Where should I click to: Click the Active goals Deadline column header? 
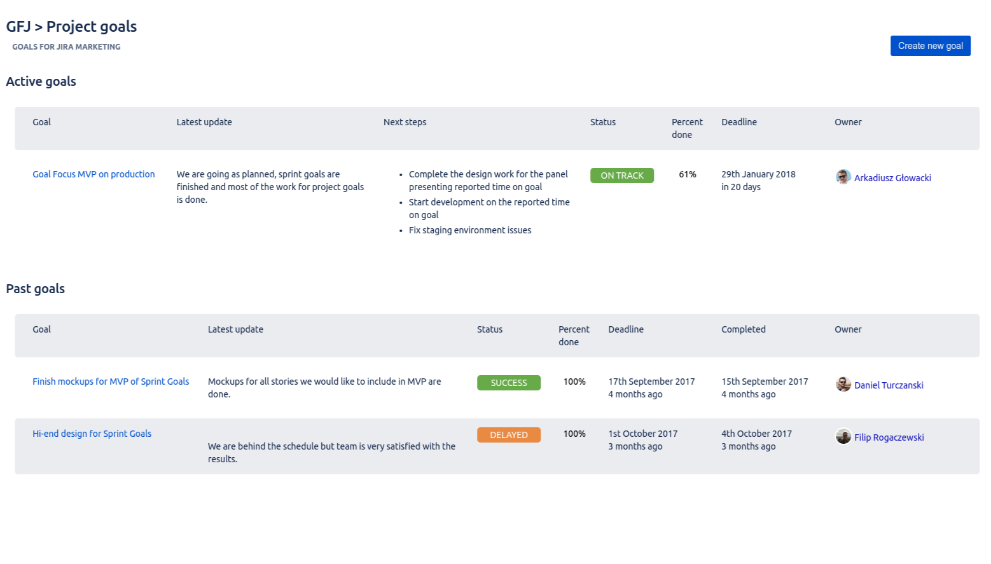[738, 122]
